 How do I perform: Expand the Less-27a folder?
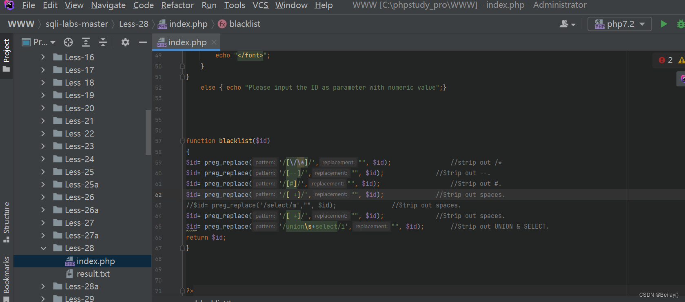pos(43,236)
